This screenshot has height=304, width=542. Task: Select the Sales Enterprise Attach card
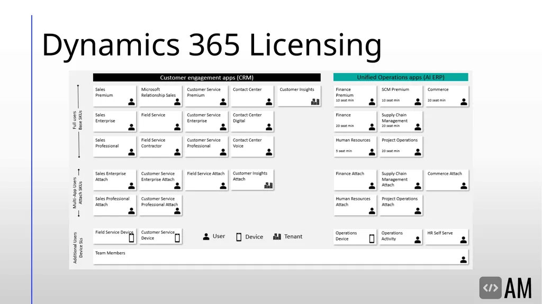point(115,180)
